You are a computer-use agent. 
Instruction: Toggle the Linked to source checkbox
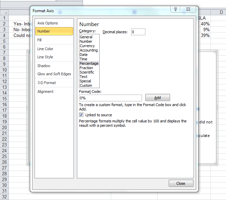coord(81,115)
